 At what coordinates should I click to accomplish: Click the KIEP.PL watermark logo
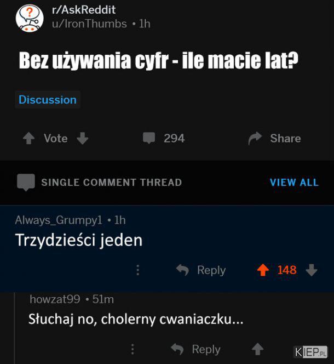click(x=310, y=352)
